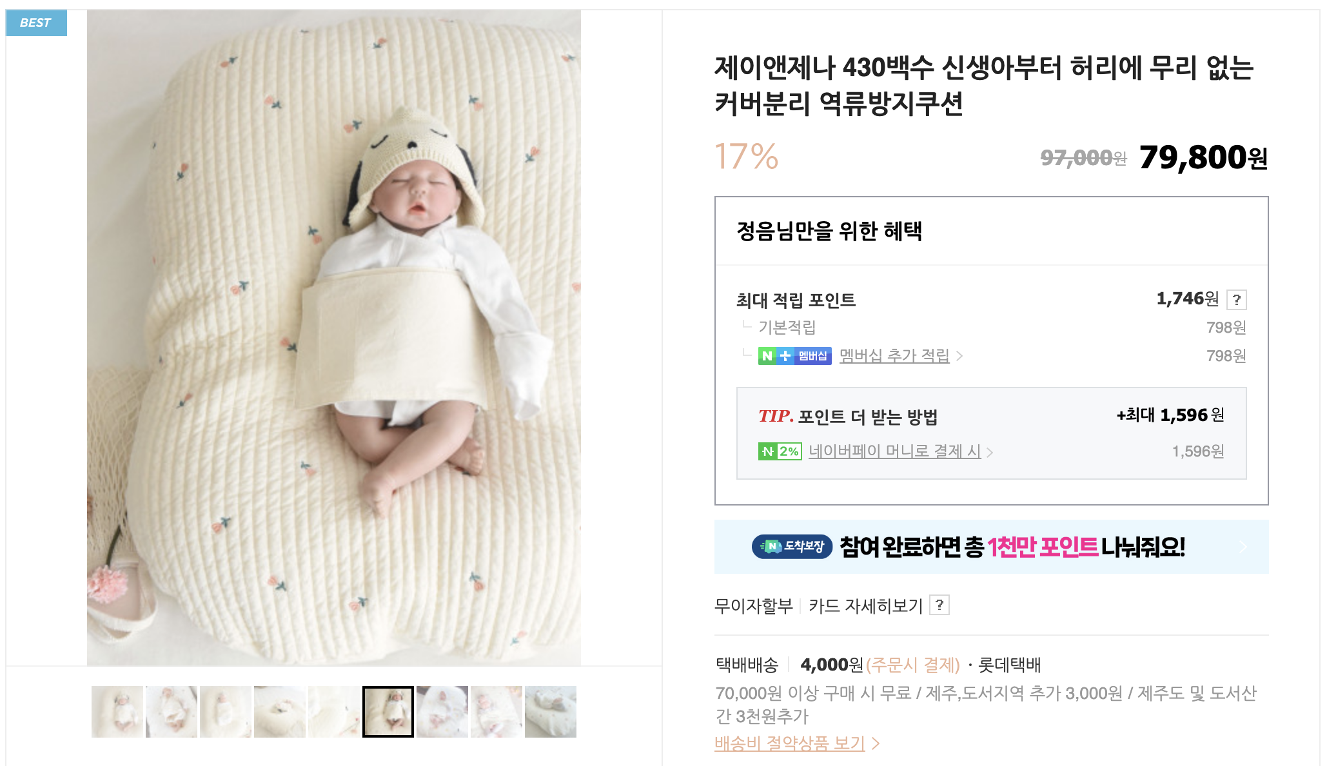The image size is (1327, 766).
Task: Open the arrow next to 배송비 절약상품 보기
Action: pyautogui.click(x=876, y=743)
